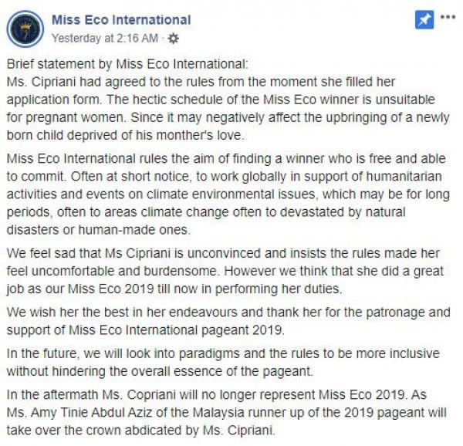Click the line starting 'Miss Eco International rules the aim'
Image resolution: width=463 pixels, height=446 pixels.
[224, 158]
